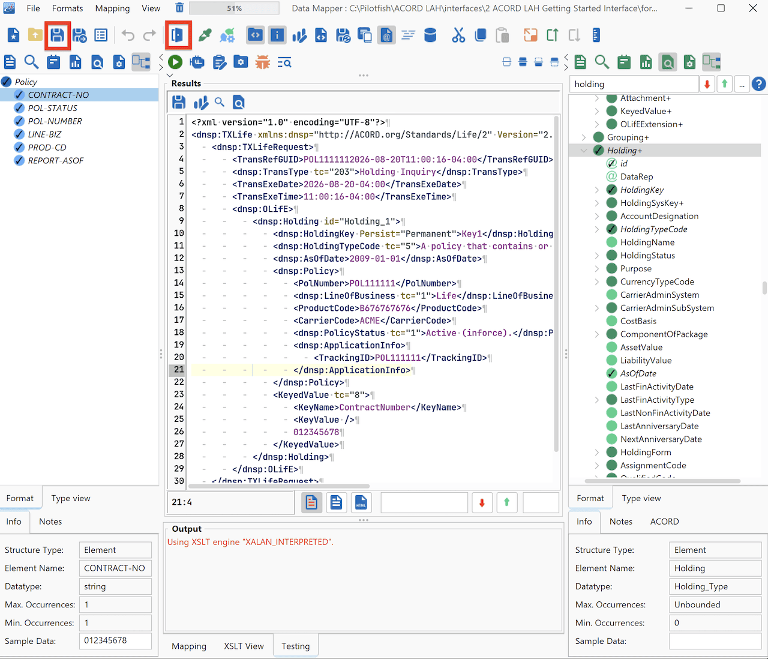The height and width of the screenshot is (659, 768).
Task: Expand the Attachment+ node
Action: [596, 98]
